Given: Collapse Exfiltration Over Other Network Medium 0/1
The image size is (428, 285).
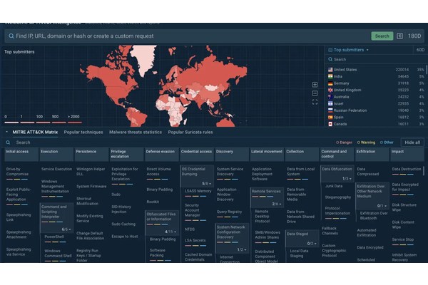Looking at the screenshot, I should [382, 206].
